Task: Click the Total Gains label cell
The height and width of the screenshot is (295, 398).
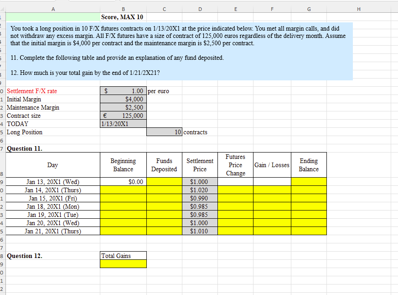Action: (124, 256)
